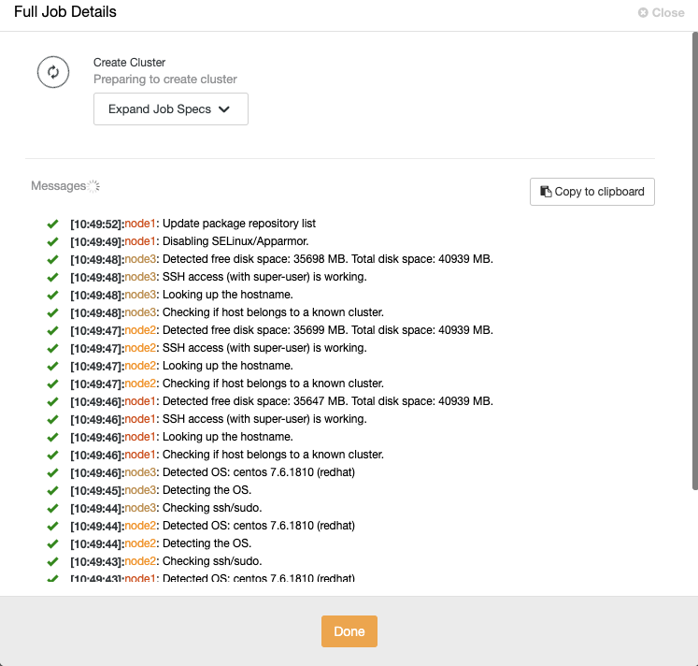Click checkmark next to node3 Detecting the OS
The height and width of the screenshot is (666, 698).
pos(52,490)
